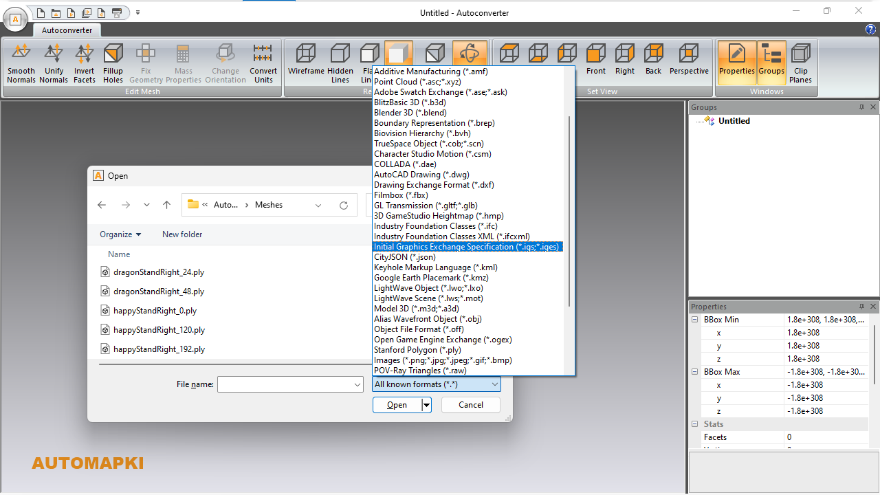Image resolution: width=880 pixels, height=495 pixels.
Task: Select the Unify Normals tool
Action: tap(54, 63)
